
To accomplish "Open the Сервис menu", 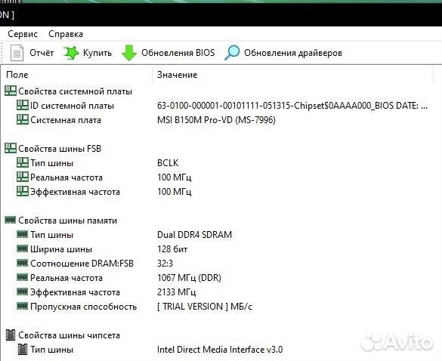I will tap(23, 34).
